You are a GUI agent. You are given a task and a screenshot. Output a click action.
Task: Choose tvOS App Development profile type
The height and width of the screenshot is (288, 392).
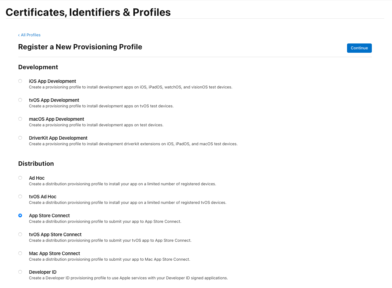pos(20,100)
